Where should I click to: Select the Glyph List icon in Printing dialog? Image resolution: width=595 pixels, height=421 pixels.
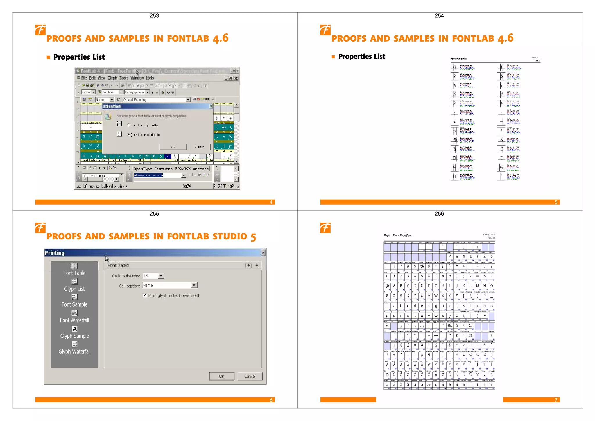(x=74, y=281)
